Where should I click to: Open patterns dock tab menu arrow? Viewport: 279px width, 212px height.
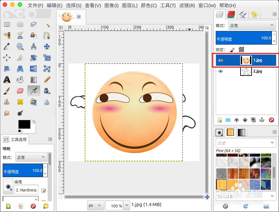coord(274,132)
